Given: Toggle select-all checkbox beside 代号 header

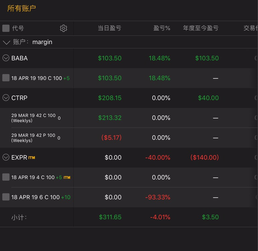Looking at the screenshot, I should click(x=6, y=28).
